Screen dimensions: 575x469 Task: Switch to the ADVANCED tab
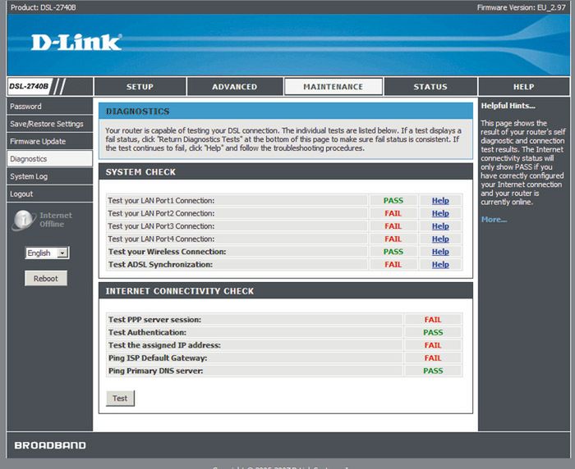235,87
